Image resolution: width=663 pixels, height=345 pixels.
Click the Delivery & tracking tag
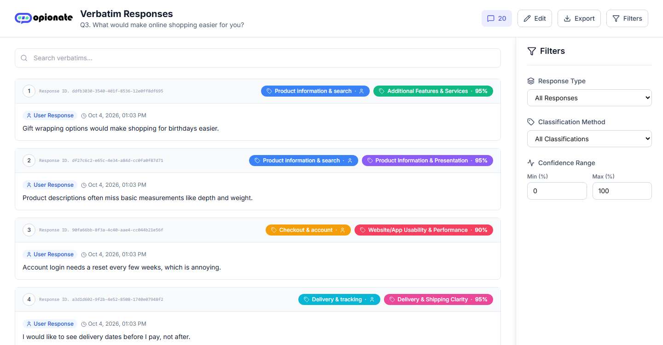pos(339,299)
